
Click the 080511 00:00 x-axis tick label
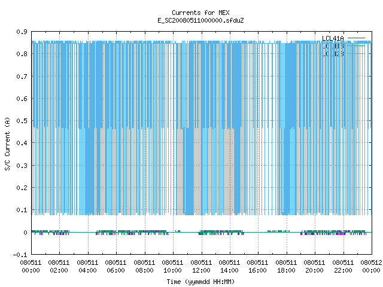(31, 267)
